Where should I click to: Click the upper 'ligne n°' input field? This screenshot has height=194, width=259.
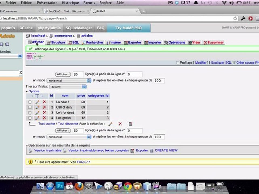135,74
